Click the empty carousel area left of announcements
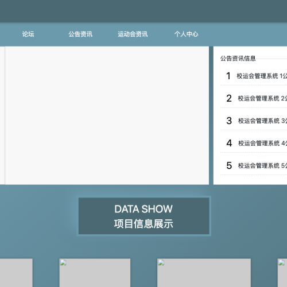Image resolution: width=287 pixels, height=287 pixels. click(x=107, y=115)
